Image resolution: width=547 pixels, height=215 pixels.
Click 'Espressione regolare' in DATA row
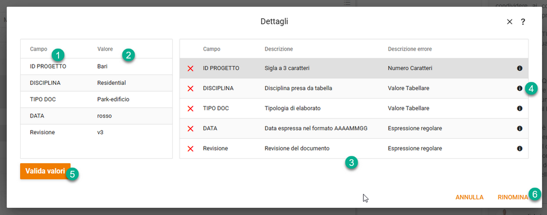point(415,129)
